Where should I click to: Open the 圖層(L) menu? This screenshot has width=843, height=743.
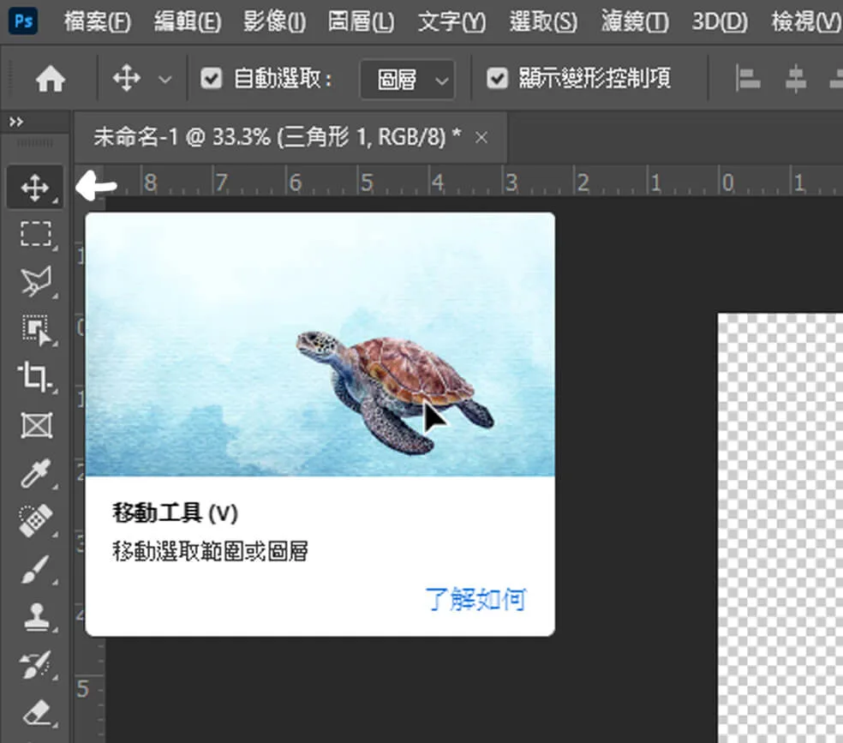coord(361,22)
